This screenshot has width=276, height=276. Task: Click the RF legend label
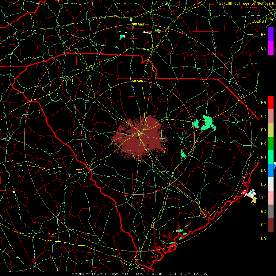tap(263, 34)
